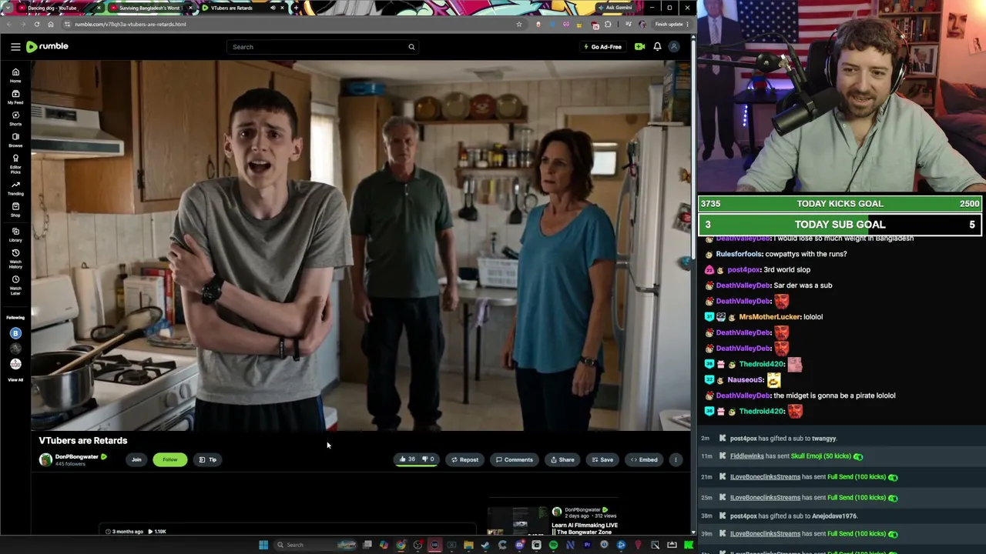
Task: Click the browser address bar URL
Action: coord(130,24)
